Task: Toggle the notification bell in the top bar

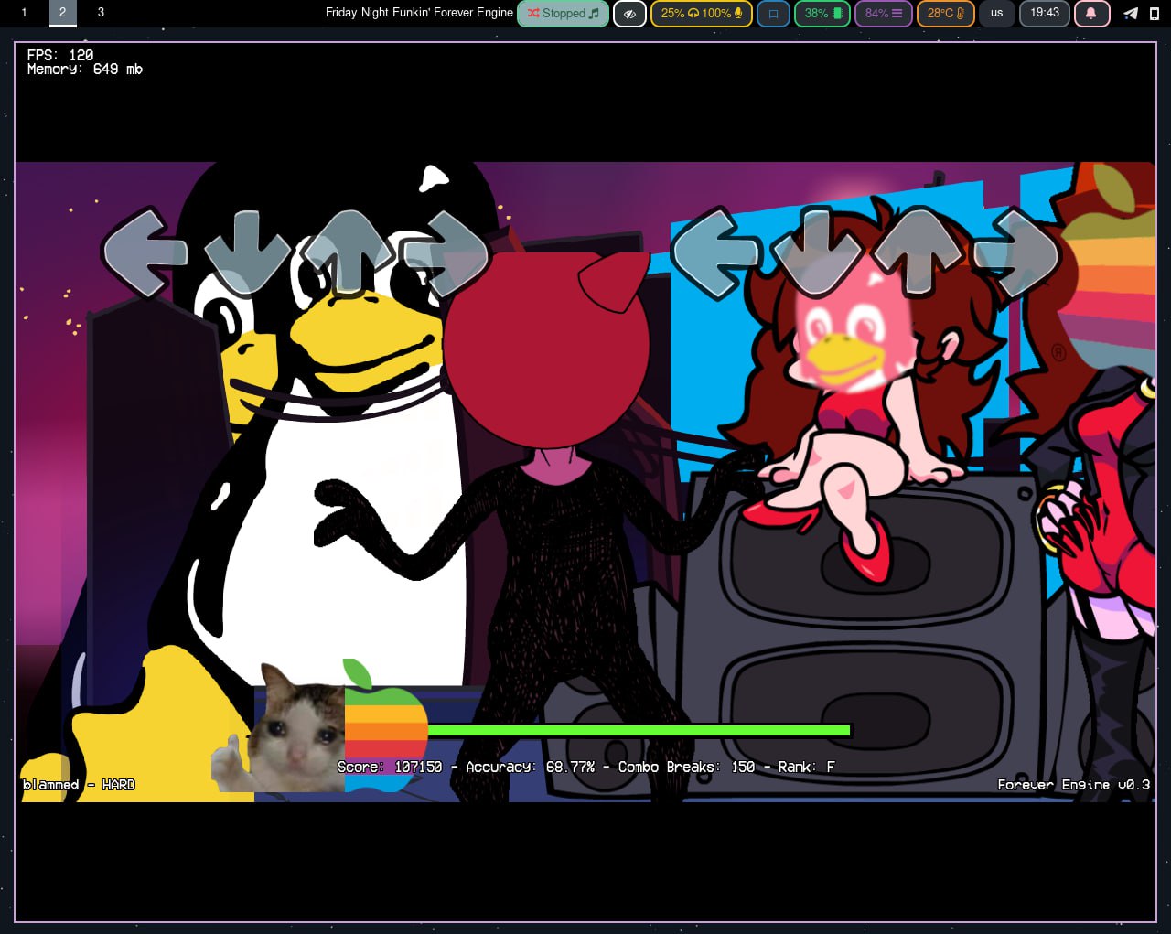Action: click(x=1090, y=14)
